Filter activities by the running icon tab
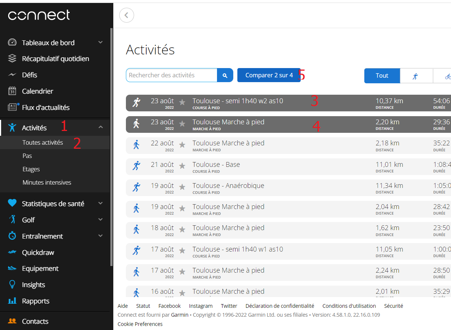This screenshot has width=451, height=330. tap(416, 76)
